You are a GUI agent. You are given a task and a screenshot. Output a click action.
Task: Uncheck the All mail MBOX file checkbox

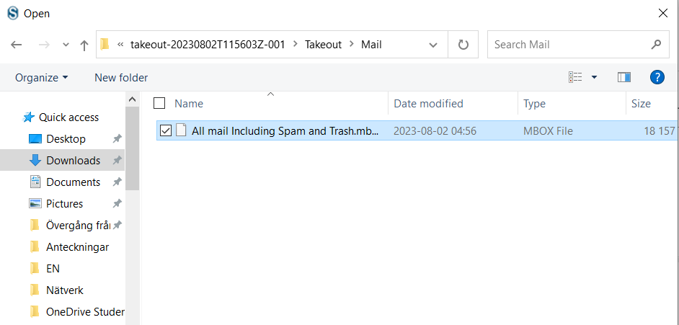click(166, 130)
